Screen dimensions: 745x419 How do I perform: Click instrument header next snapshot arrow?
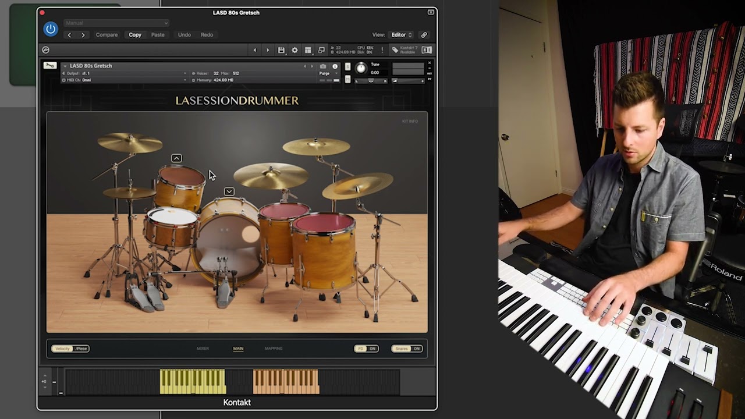[312, 66]
